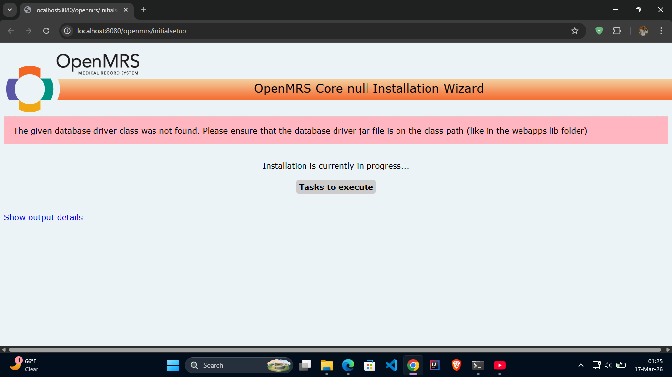Click the Tasks to execute header

[336, 187]
